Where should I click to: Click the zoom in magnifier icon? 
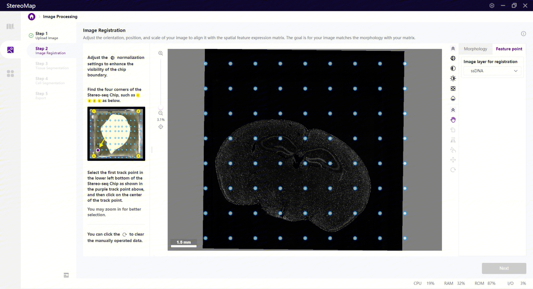coord(161,53)
